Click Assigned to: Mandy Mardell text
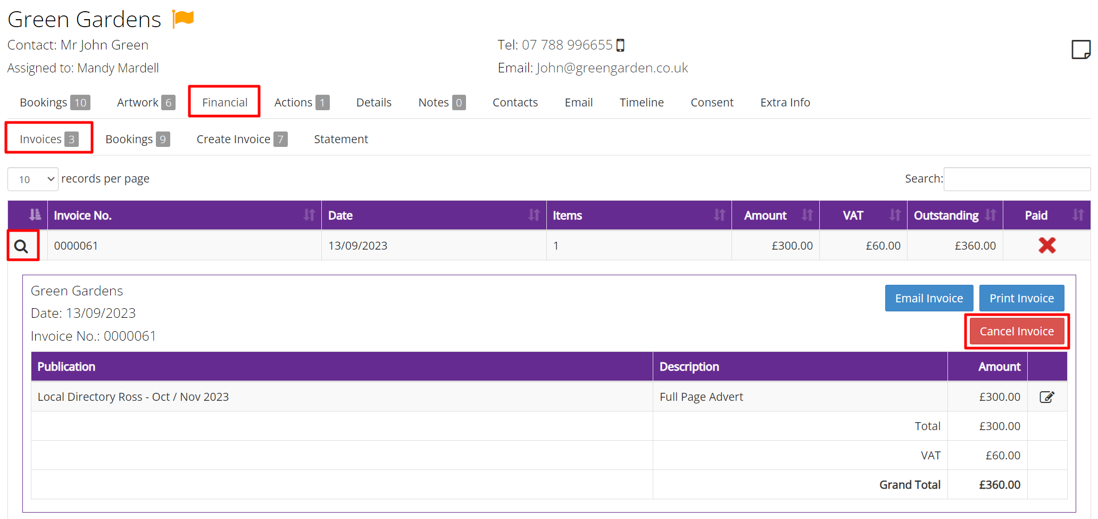Image resolution: width=1098 pixels, height=519 pixels. [83, 68]
